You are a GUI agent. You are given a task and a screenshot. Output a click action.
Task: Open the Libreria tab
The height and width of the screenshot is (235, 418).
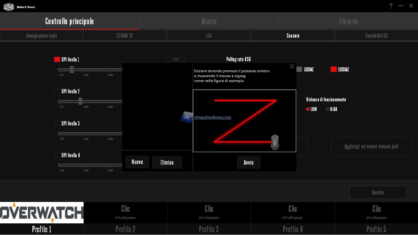[x=348, y=21]
